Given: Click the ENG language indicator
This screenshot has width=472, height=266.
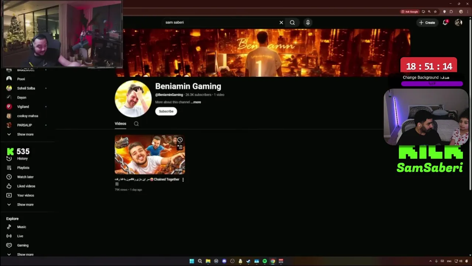Looking at the screenshot, I should pyautogui.click(x=449, y=261).
